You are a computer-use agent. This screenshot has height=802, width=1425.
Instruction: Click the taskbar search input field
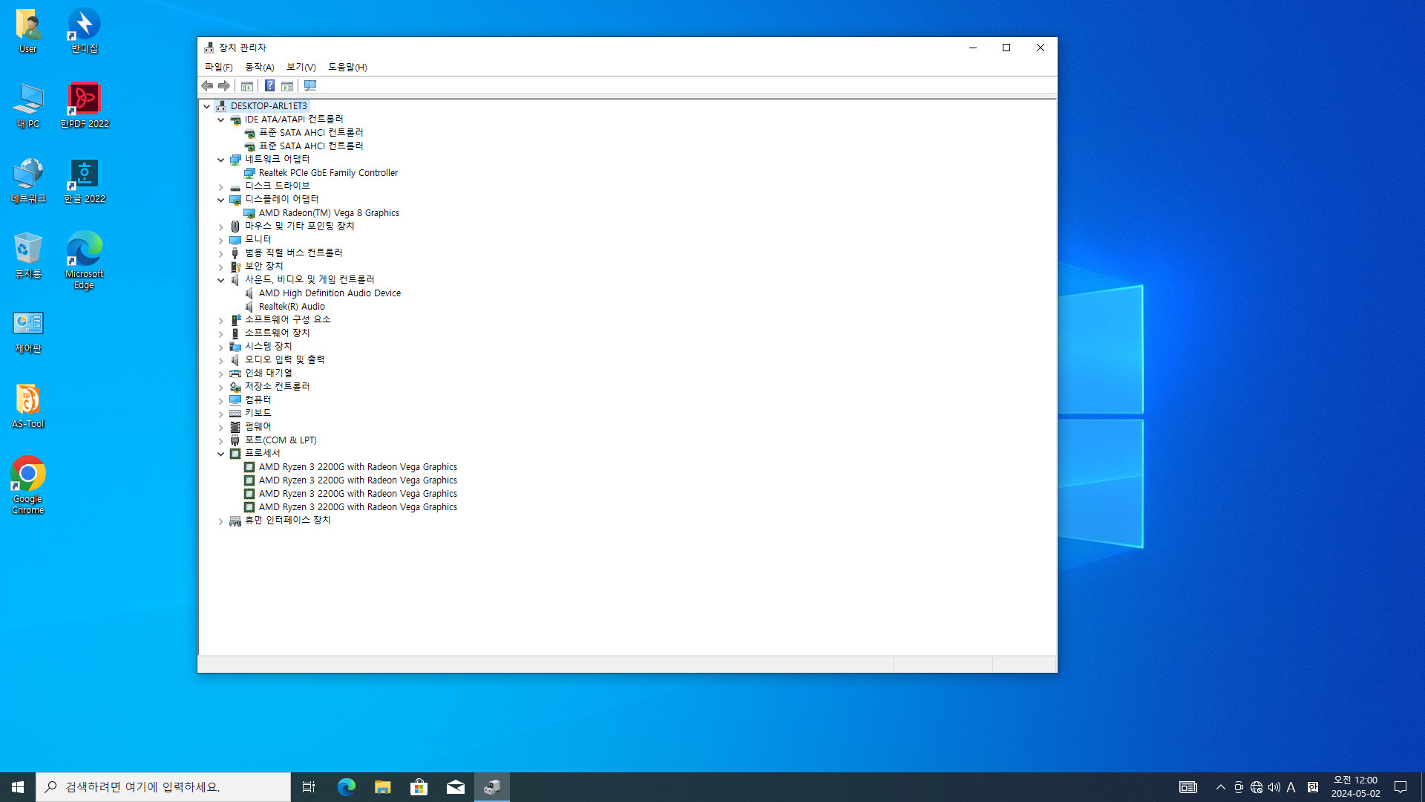click(x=163, y=787)
